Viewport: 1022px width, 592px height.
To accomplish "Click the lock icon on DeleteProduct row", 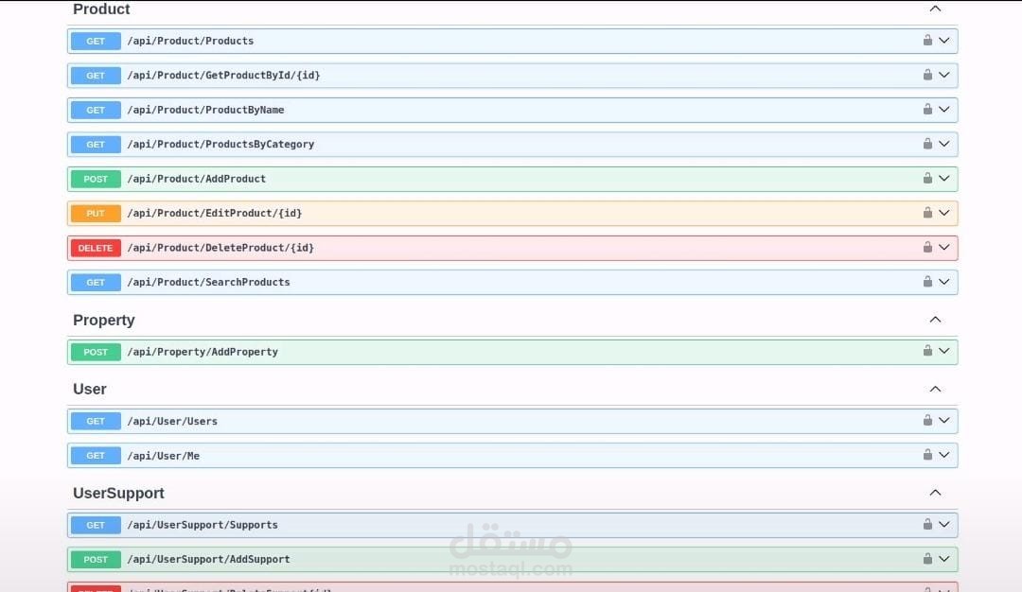I will coord(927,248).
